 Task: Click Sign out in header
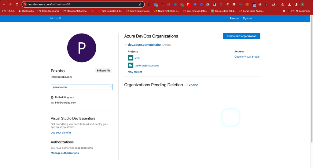[248, 18]
